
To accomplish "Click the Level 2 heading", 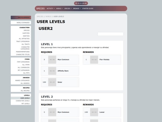I will tap(47, 97).
